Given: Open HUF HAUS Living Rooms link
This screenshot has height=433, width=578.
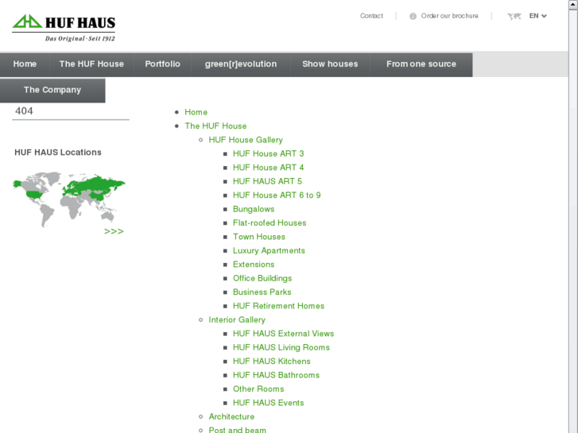Looking at the screenshot, I should coord(281,347).
